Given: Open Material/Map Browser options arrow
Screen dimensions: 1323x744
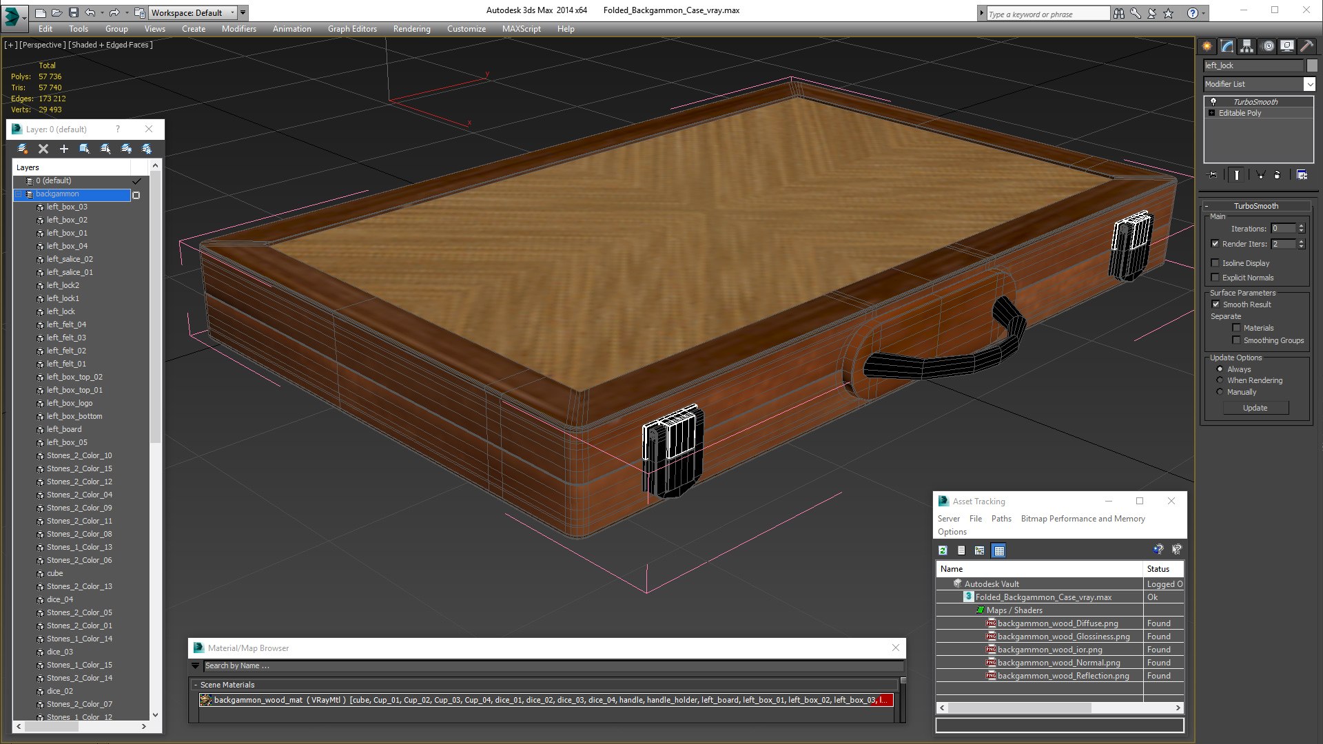Looking at the screenshot, I should 196,666.
